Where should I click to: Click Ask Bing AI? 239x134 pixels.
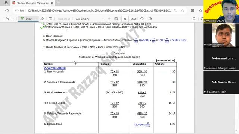(82, 19)
